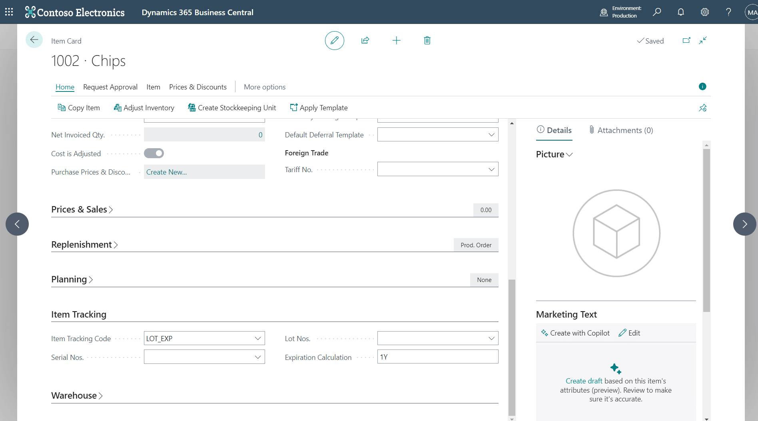Click the Create draft link
The height and width of the screenshot is (421, 758).
(x=584, y=381)
